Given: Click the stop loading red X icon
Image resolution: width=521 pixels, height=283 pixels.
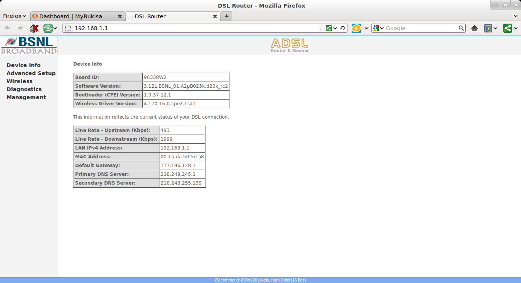Looking at the screenshot, I should click(34, 28).
